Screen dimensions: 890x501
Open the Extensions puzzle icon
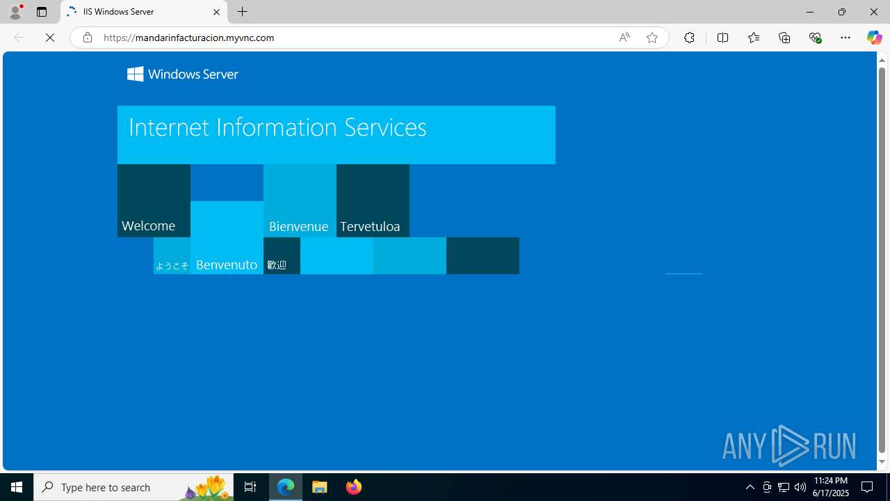[x=689, y=38]
